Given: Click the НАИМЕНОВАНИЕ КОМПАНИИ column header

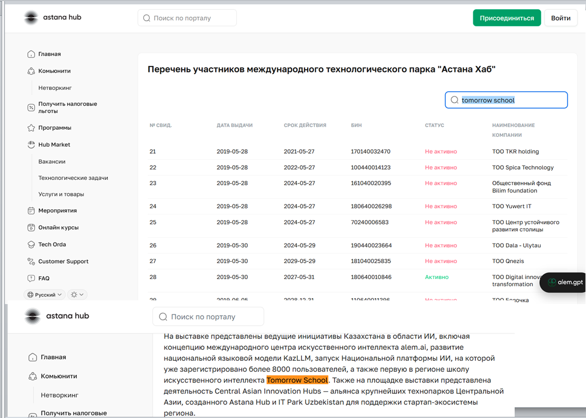Looking at the screenshot, I should point(513,130).
